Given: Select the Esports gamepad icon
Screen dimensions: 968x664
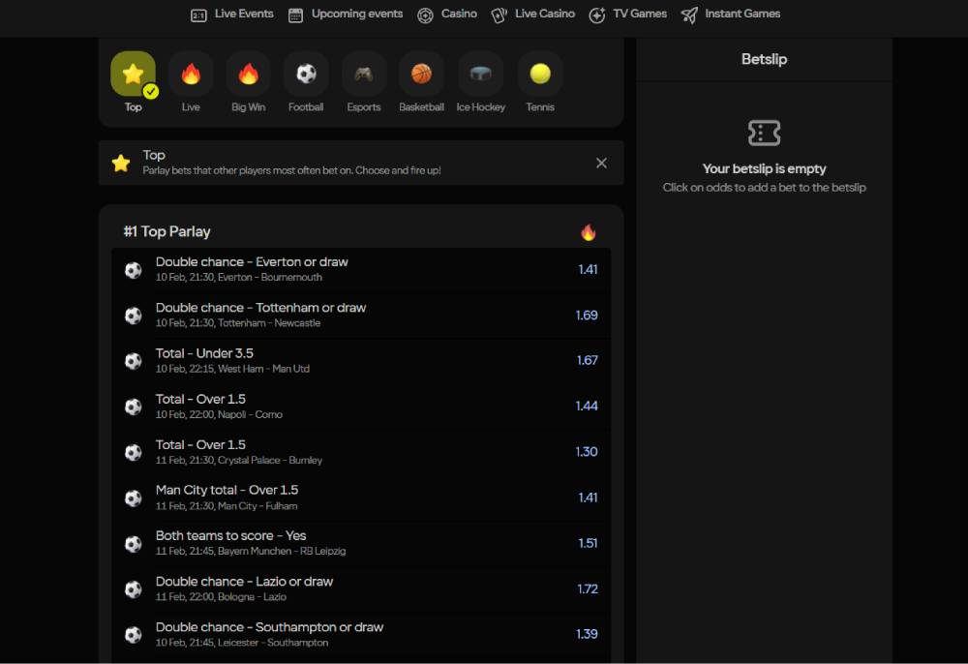Looking at the screenshot, I should pyautogui.click(x=364, y=75).
